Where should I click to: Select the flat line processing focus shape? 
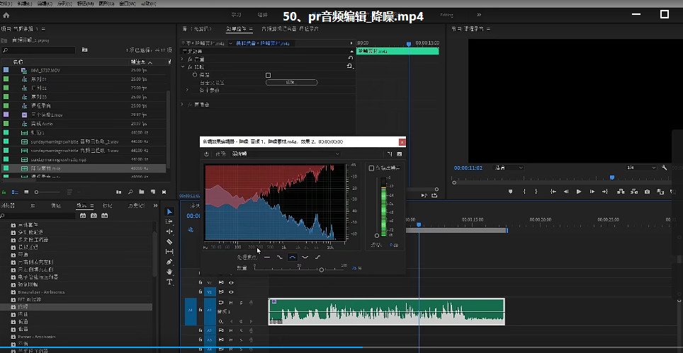coord(267,257)
